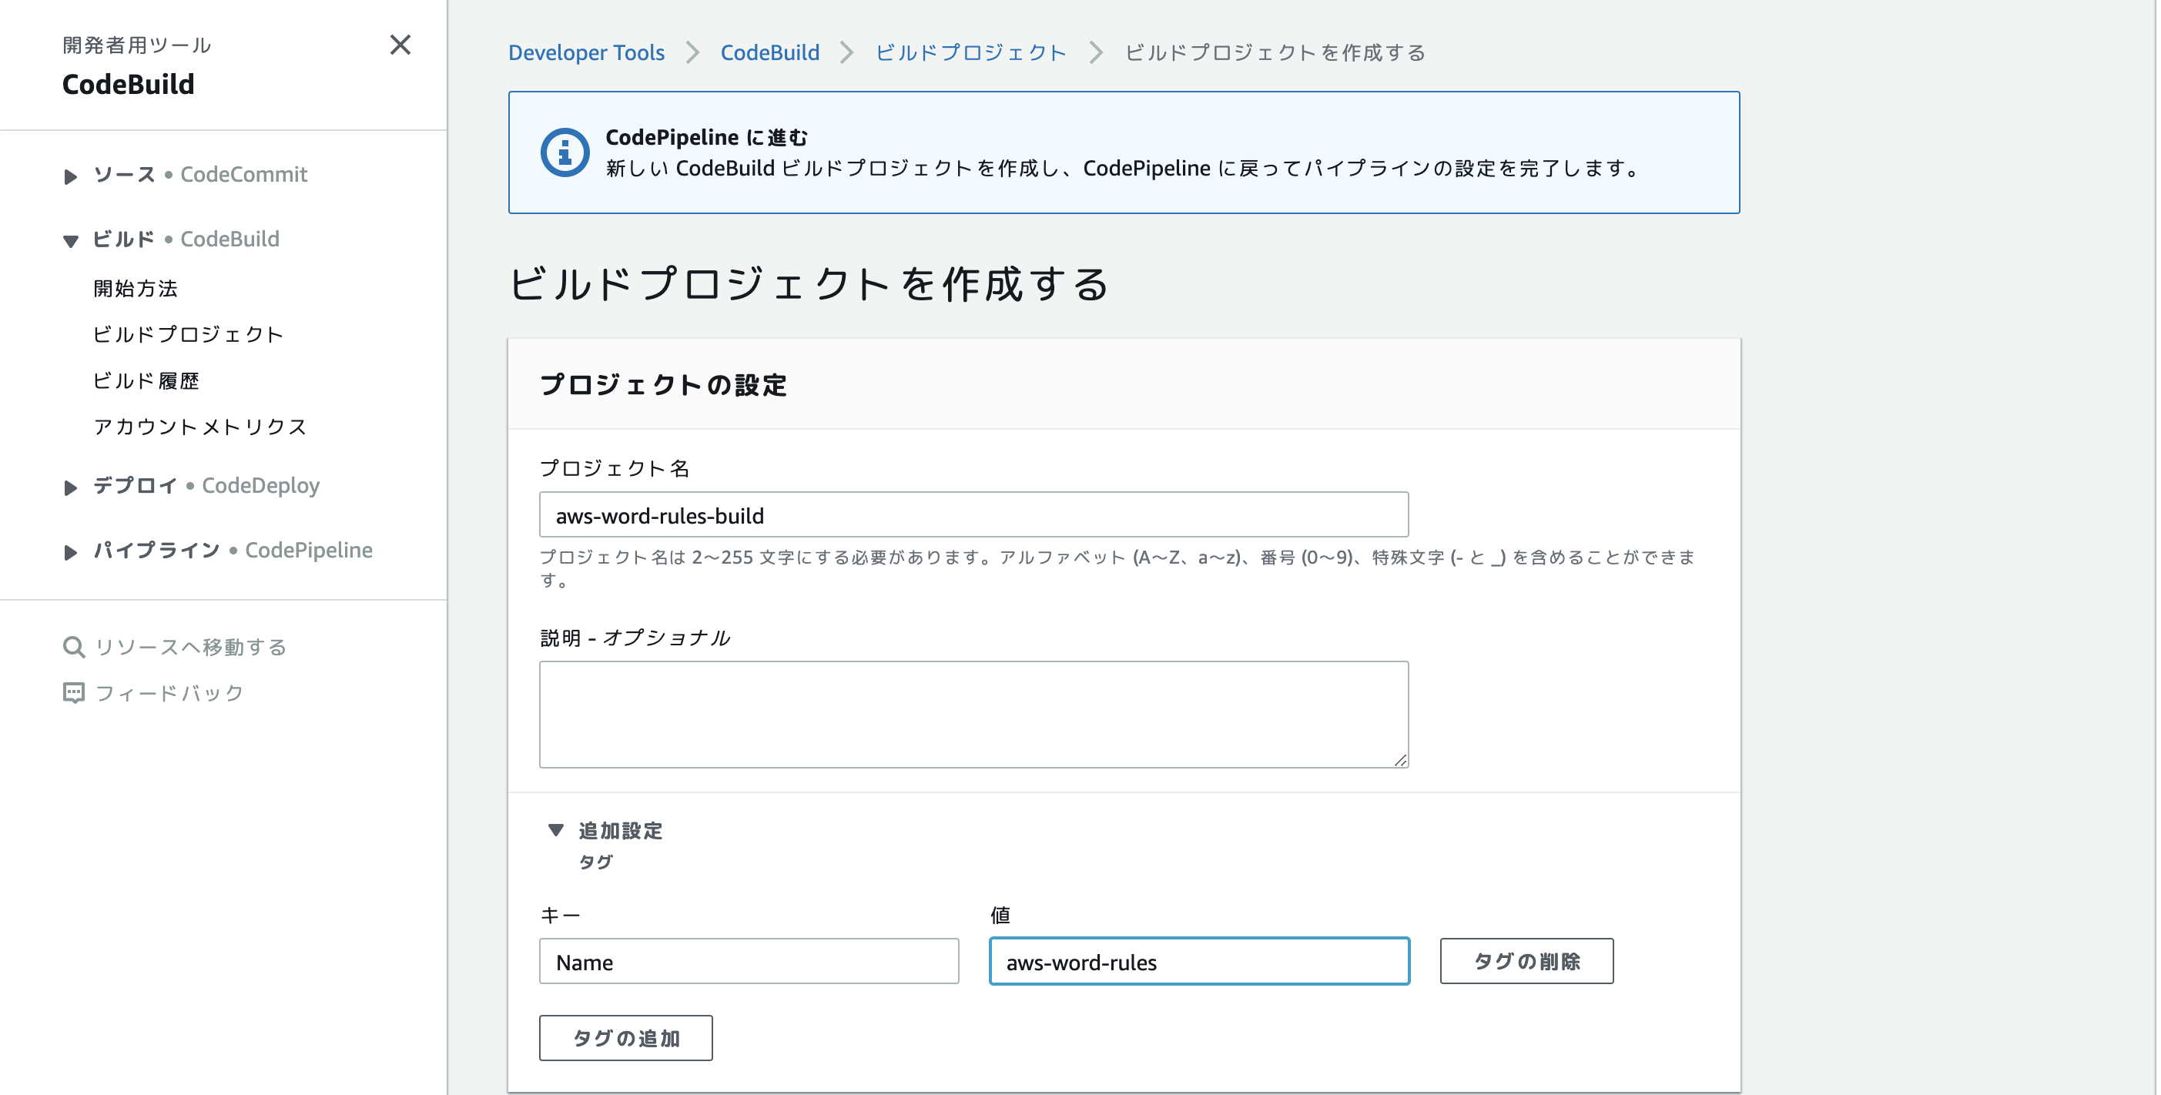Go to ビルドプロジェクト breadcrumb link
The height and width of the screenshot is (1095, 2161).
[x=970, y=52]
